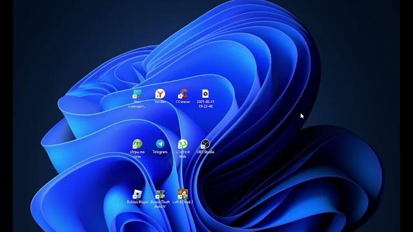
Task: Click the 'Игры по сети' caption text
Action: (137, 154)
